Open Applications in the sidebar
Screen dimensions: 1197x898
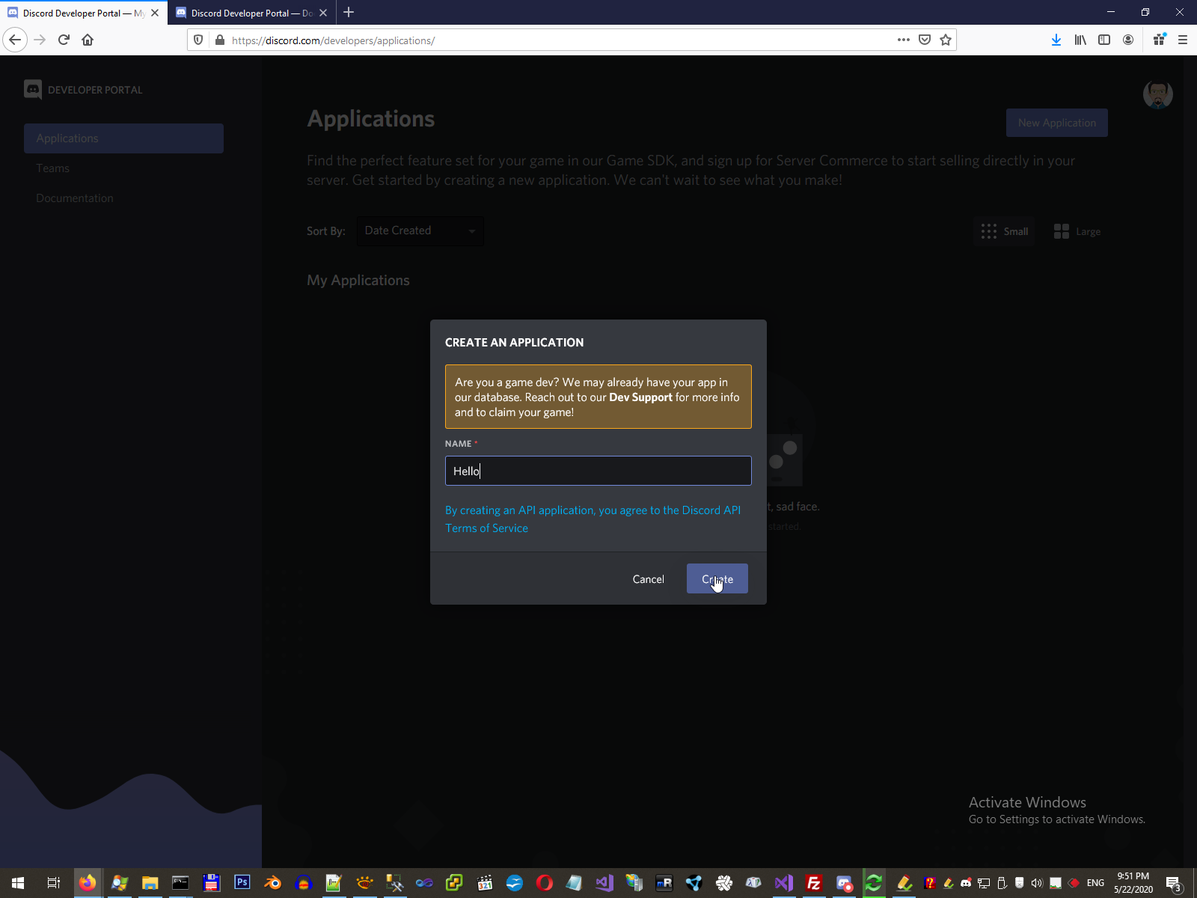pyautogui.click(x=123, y=138)
